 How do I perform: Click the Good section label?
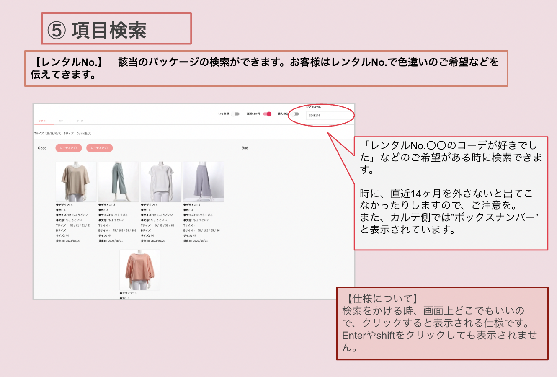tap(42, 148)
